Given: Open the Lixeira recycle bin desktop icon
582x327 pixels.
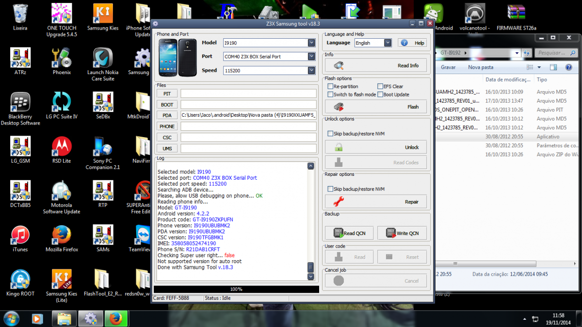Looking at the screenshot, I should 20,18.
